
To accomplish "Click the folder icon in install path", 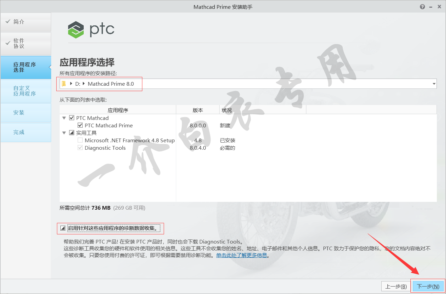I will (64, 84).
